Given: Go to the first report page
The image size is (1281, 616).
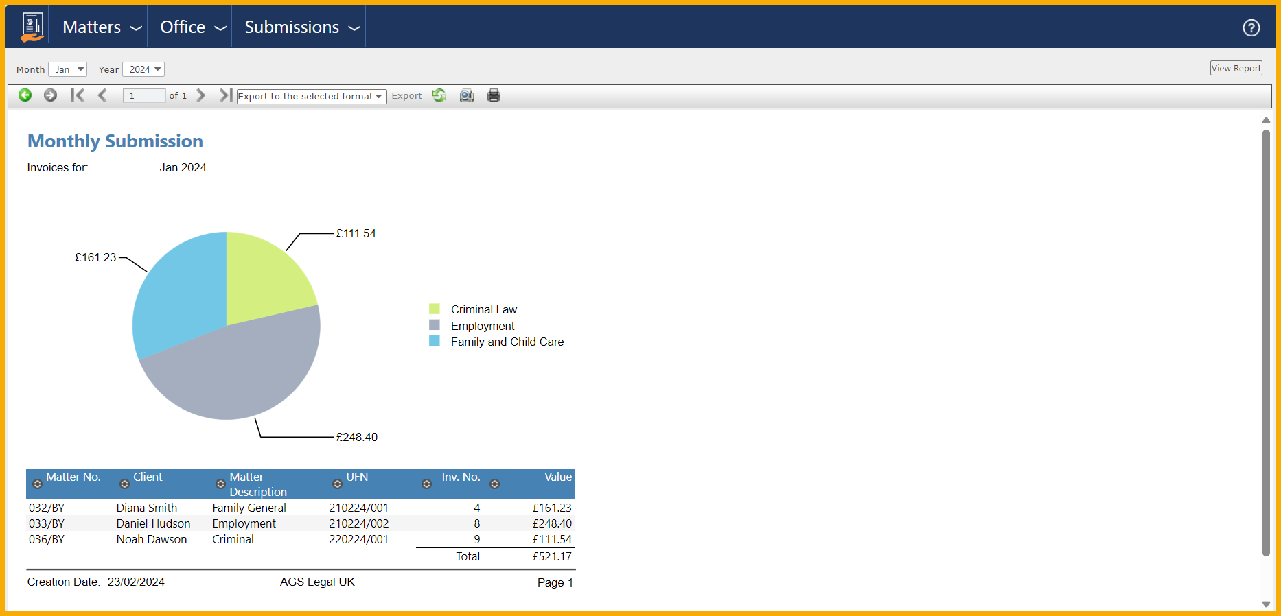Looking at the screenshot, I should pos(78,95).
